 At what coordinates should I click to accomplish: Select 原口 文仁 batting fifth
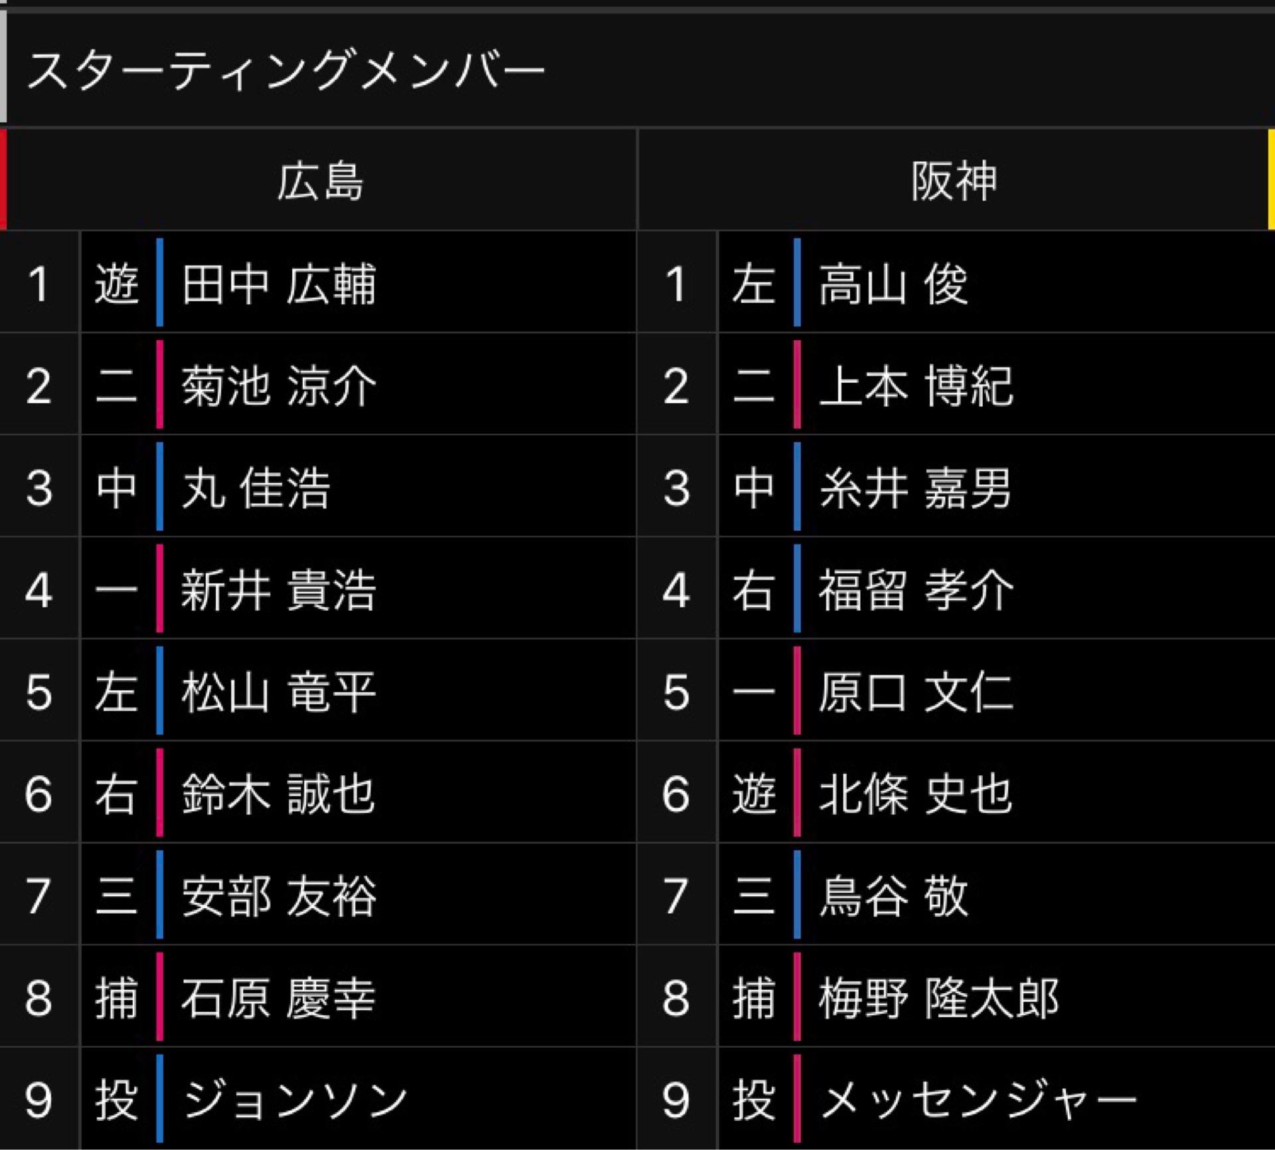[x=916, y=692]
